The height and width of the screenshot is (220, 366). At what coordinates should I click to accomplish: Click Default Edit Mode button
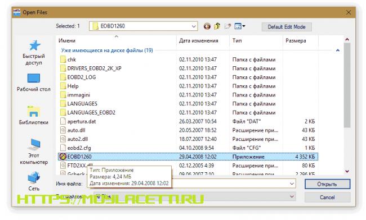(287, 27)
